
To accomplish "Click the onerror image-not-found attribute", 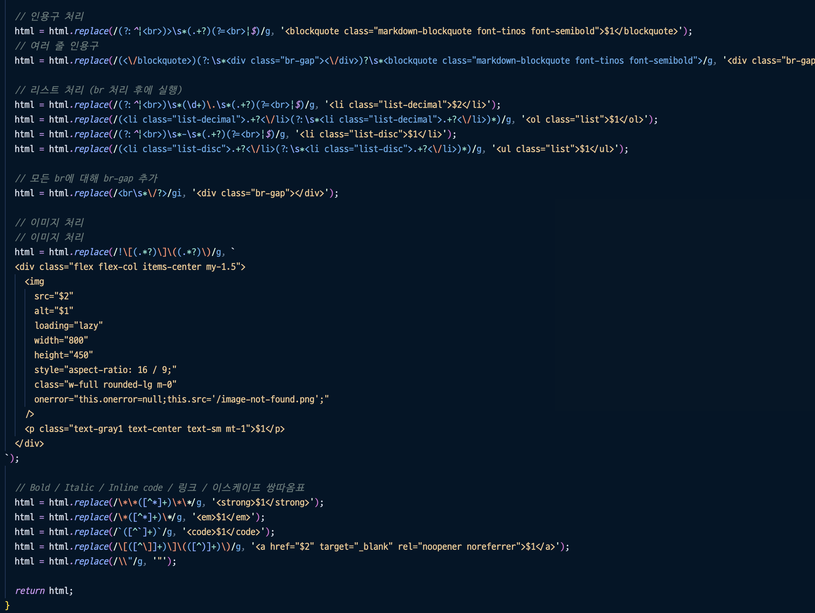I will coord(181,399).
